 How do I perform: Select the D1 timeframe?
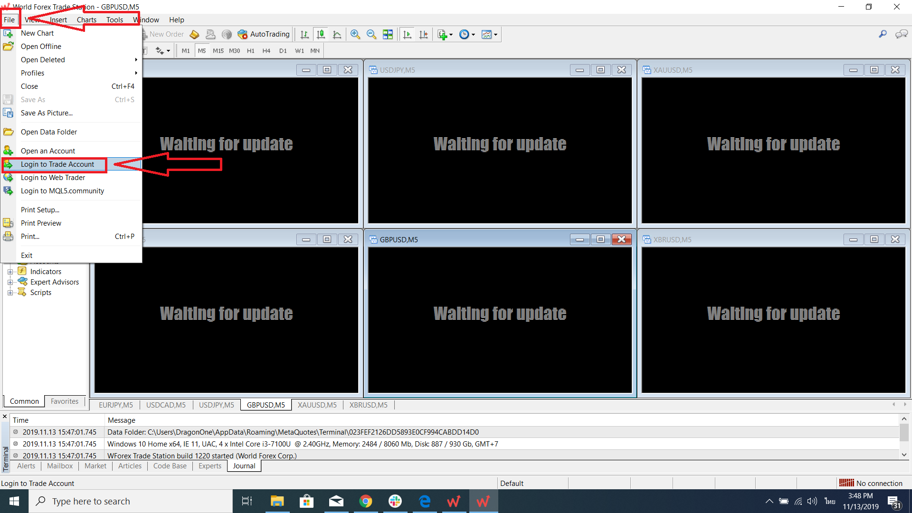click(283, 51)
